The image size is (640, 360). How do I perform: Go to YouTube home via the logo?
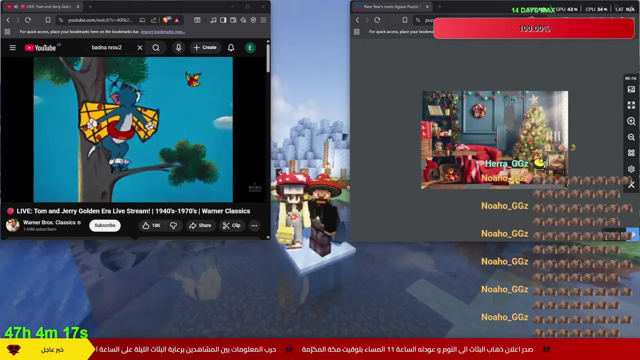[40, 47]
